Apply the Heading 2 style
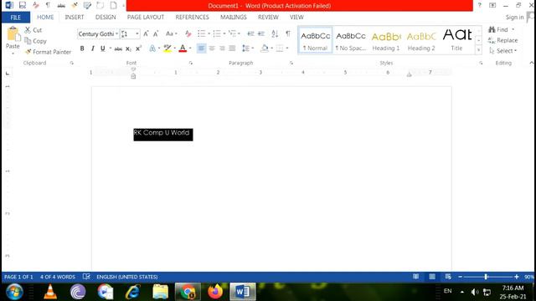The width and height of the screenshot is (536, 301). 421,40
